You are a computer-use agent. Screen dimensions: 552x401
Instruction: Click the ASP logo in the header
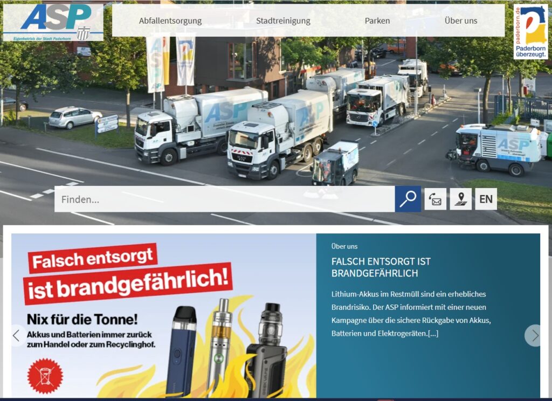[53, 22]
